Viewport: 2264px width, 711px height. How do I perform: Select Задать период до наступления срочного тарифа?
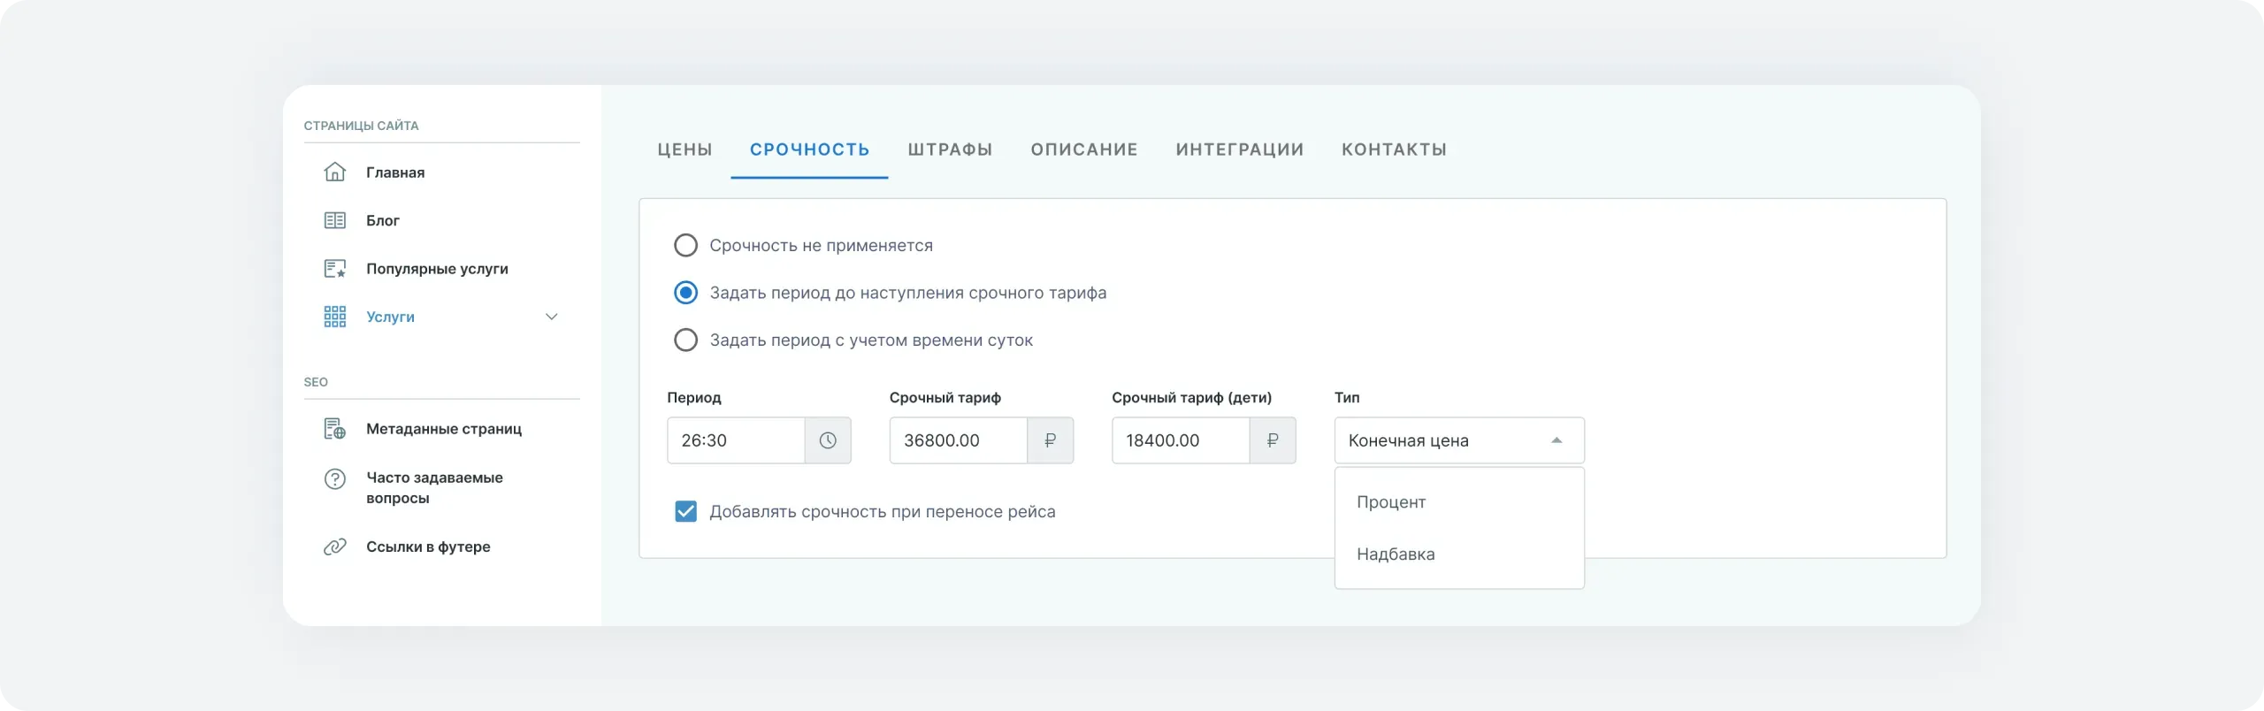coord(685,293)
